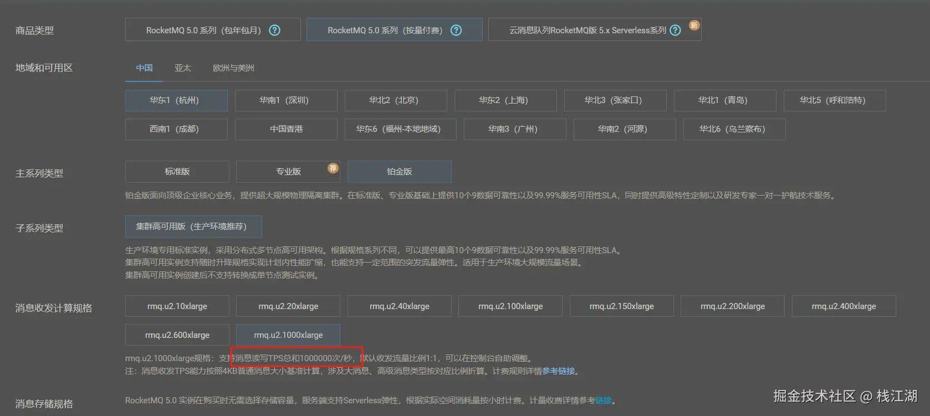
Task: Pick spec rmq.u2.600xlarge
Action: (177, 335)
